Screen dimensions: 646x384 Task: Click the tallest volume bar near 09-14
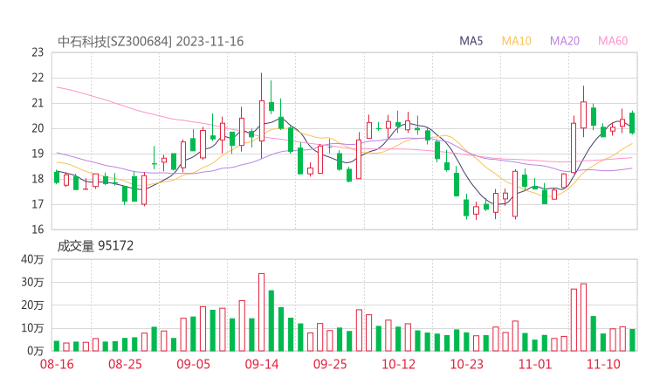(261, 312)
